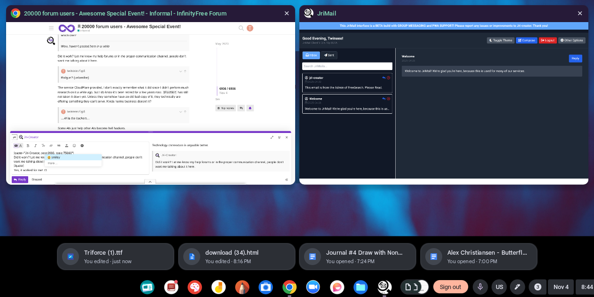
Task: Open the forum hamburger menu
Action: tap(51, 28)
